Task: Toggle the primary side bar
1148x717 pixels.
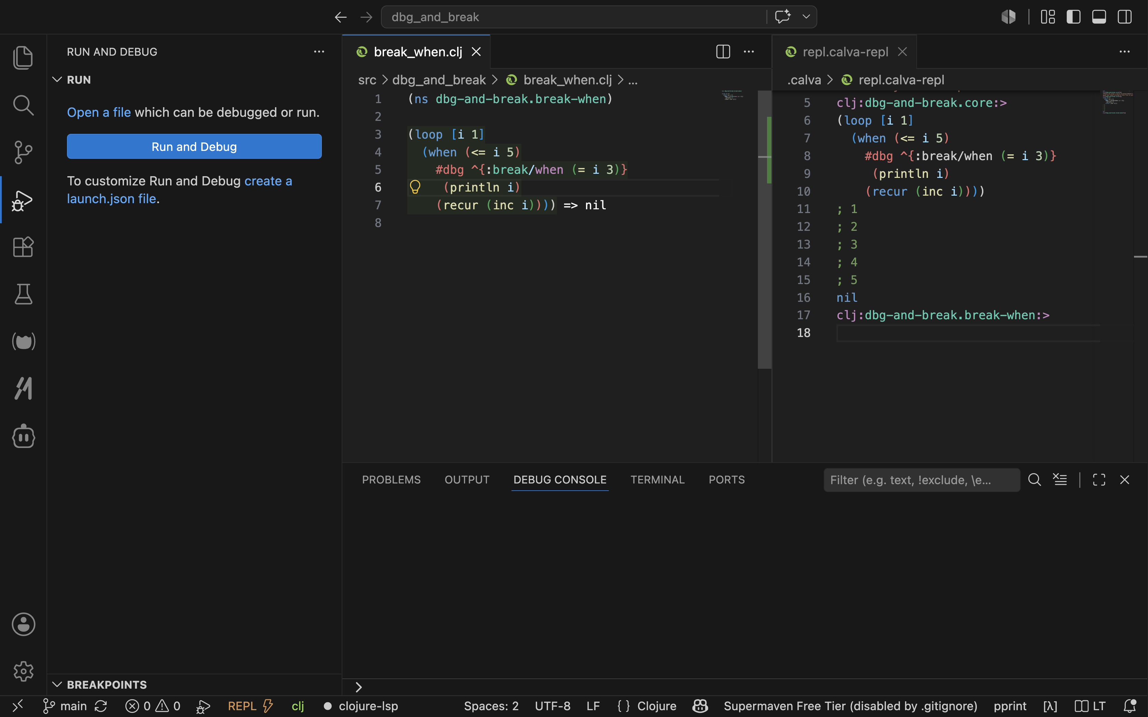Action: click(x=1074, y=17)
